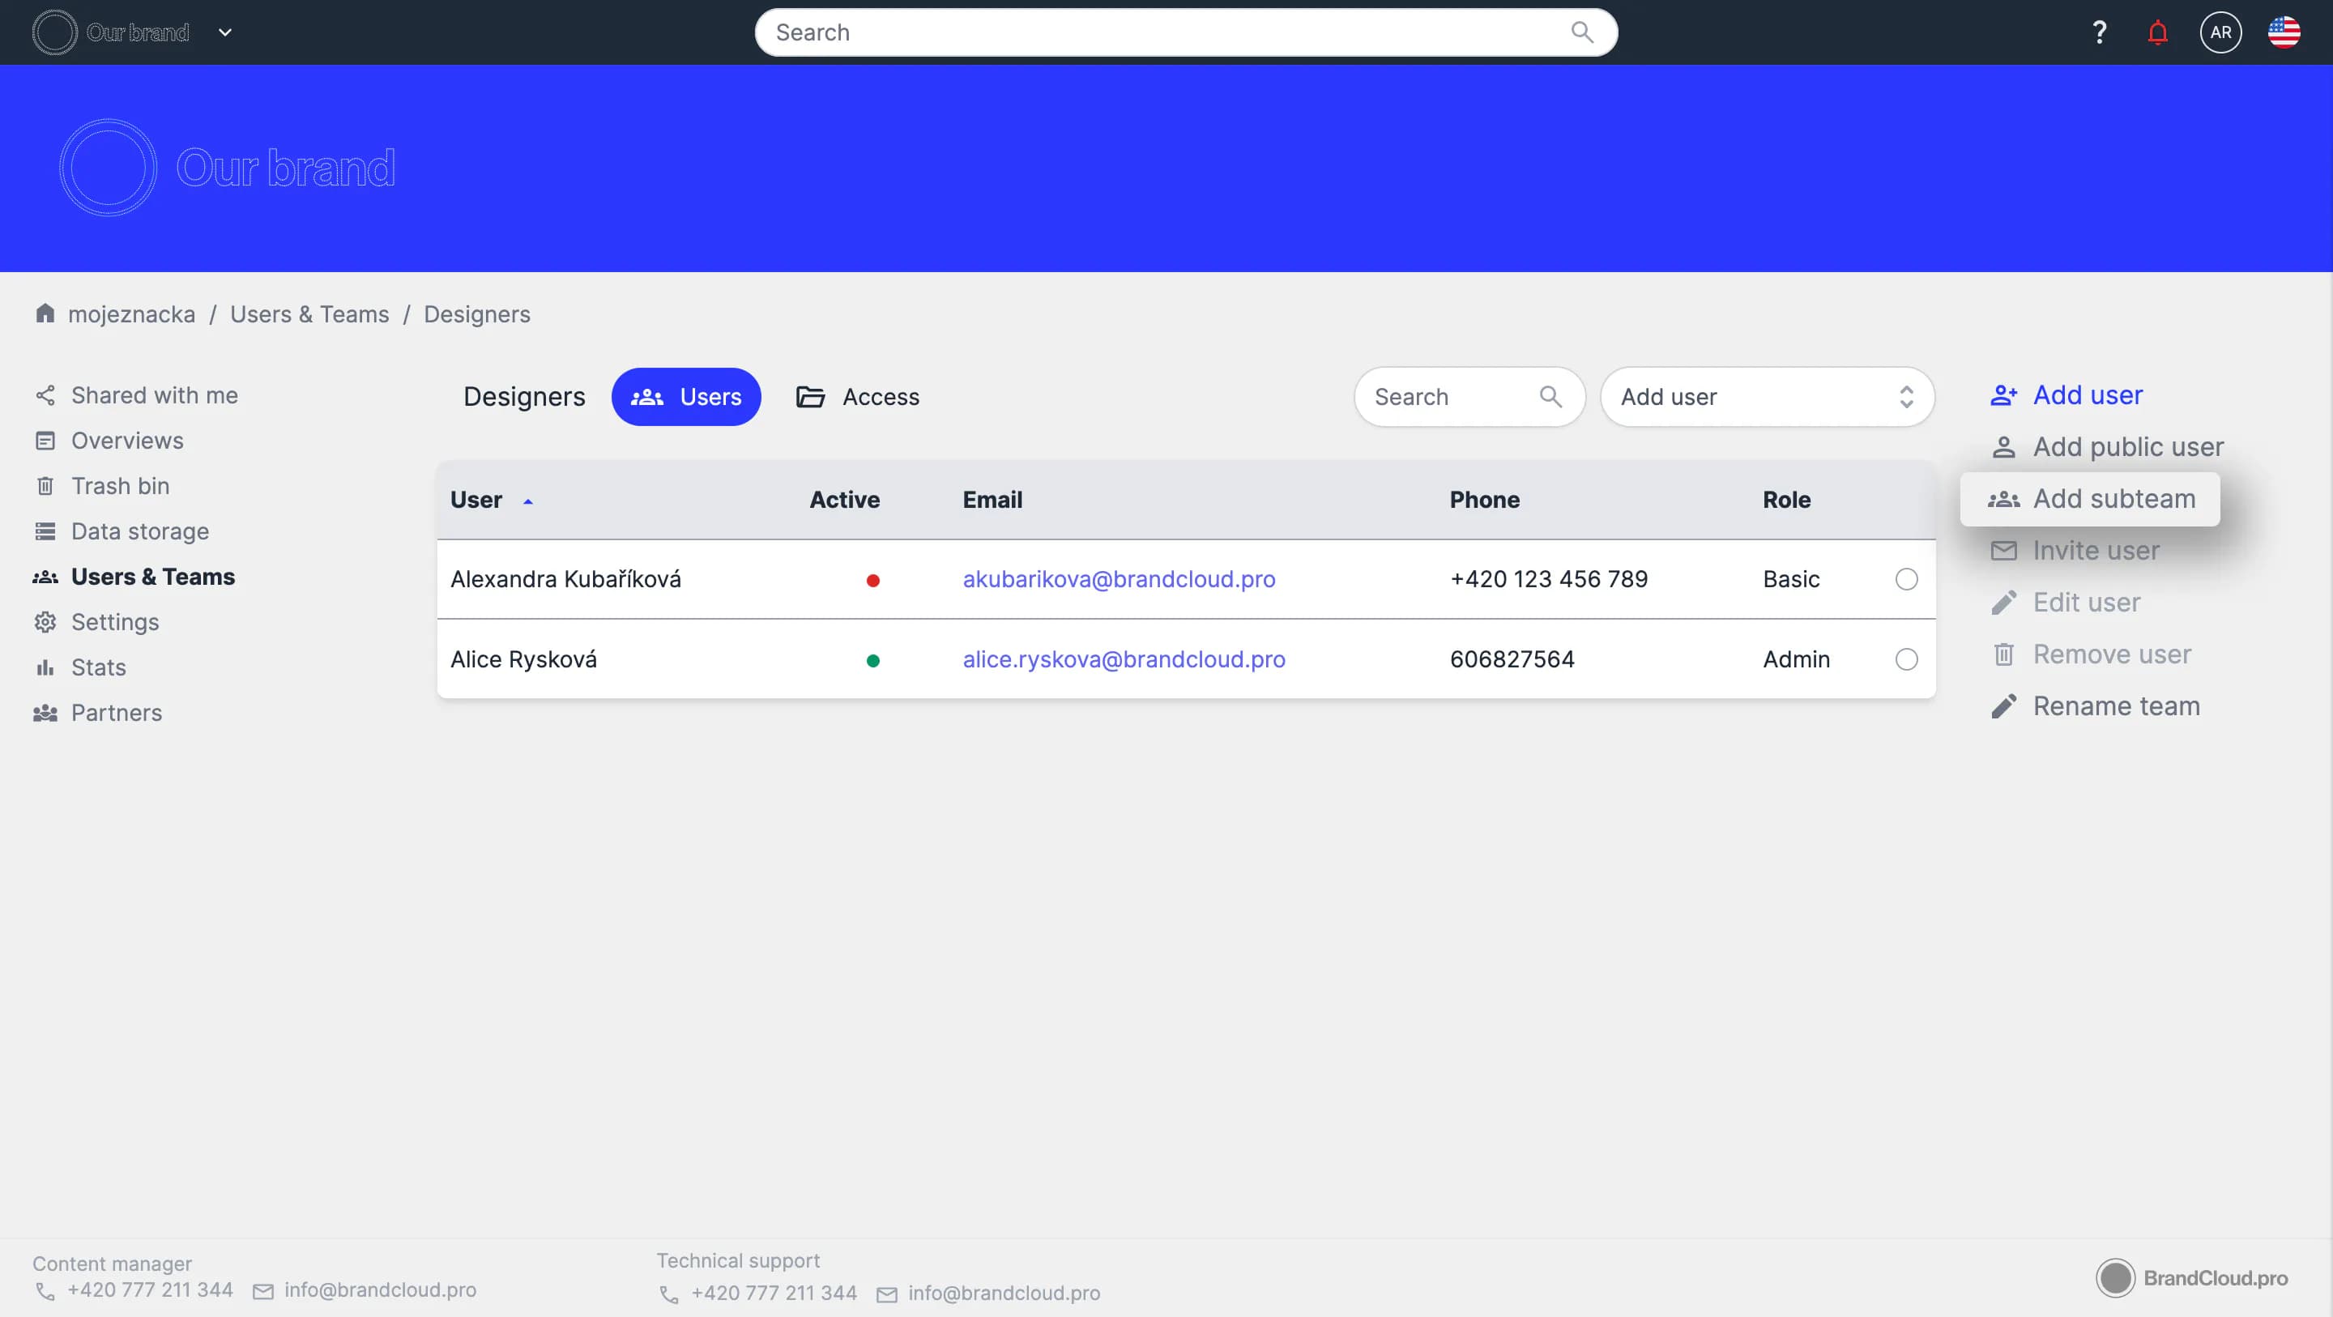Image resolution: width=2333 pixels, height=1317 pixels.
Task: Click the Settings gear icon in sidebar
Action: point(45,622)
